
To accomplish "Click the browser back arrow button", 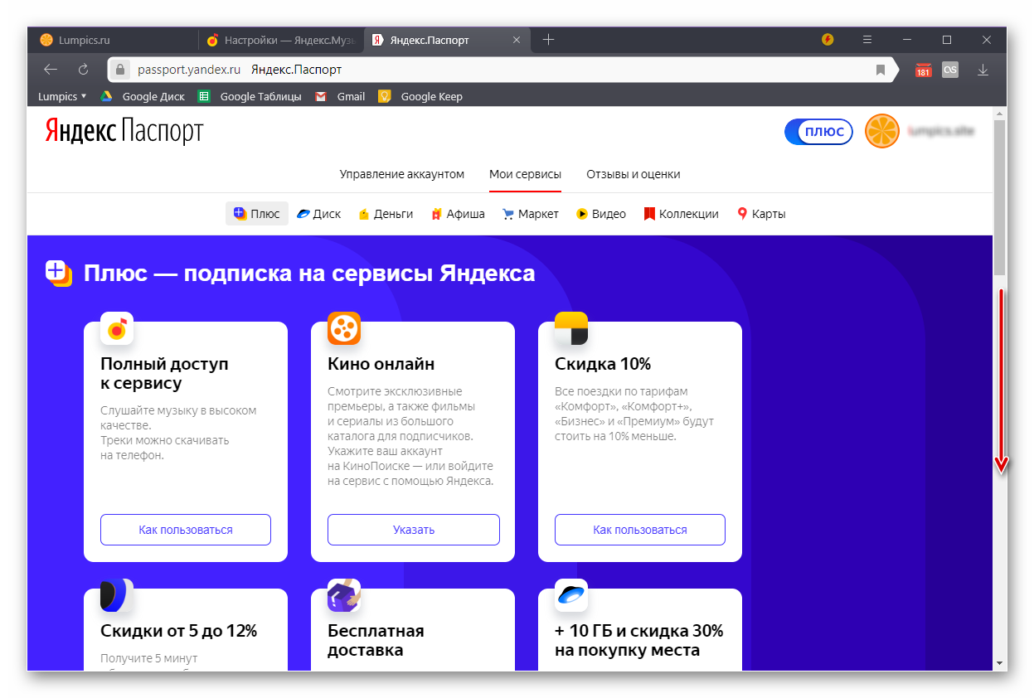I will [51, 70].
